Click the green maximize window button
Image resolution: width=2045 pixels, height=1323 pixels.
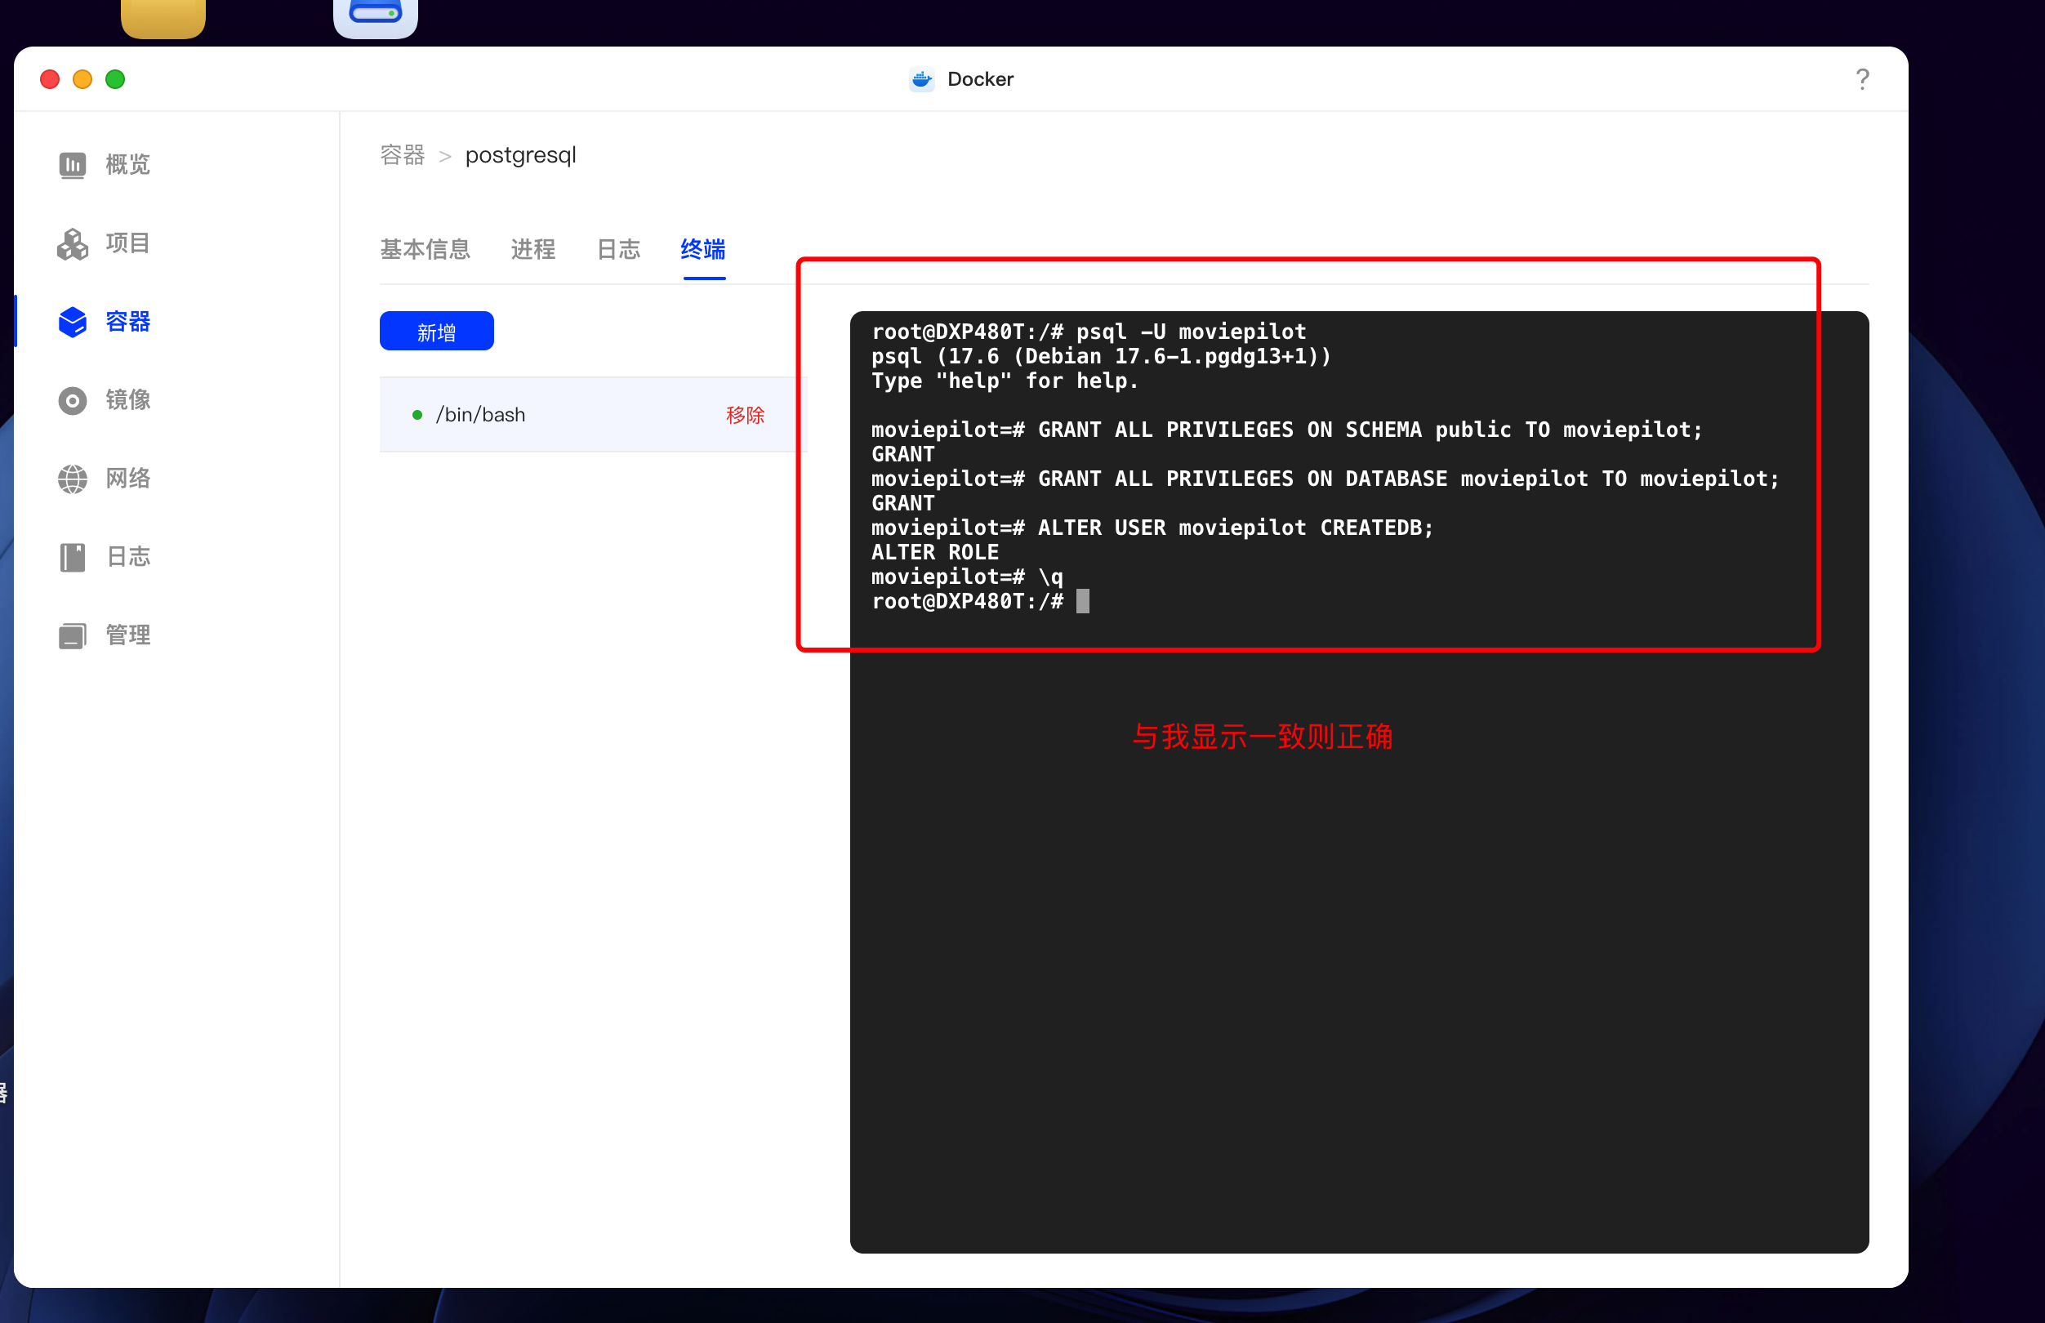115,79
